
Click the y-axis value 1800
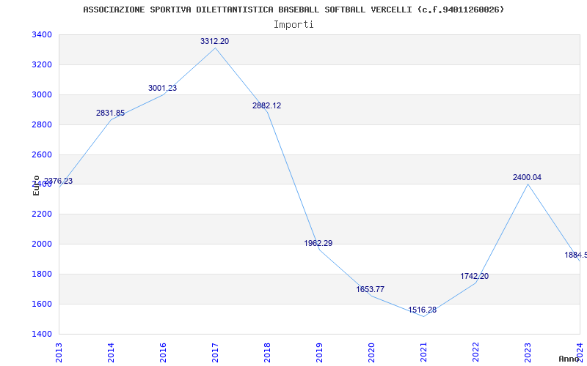(x=42, y=274)
